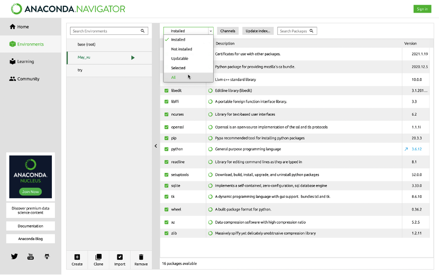Toggle the readline package checkbox
This screenshot has width=439, height=275.
(166, 162)
